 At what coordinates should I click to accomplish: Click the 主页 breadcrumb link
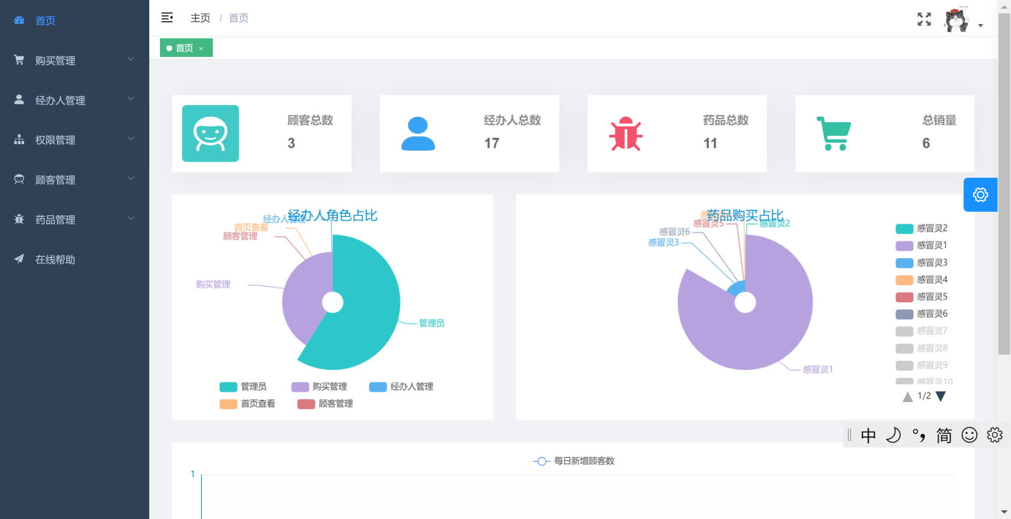point(200,18)
